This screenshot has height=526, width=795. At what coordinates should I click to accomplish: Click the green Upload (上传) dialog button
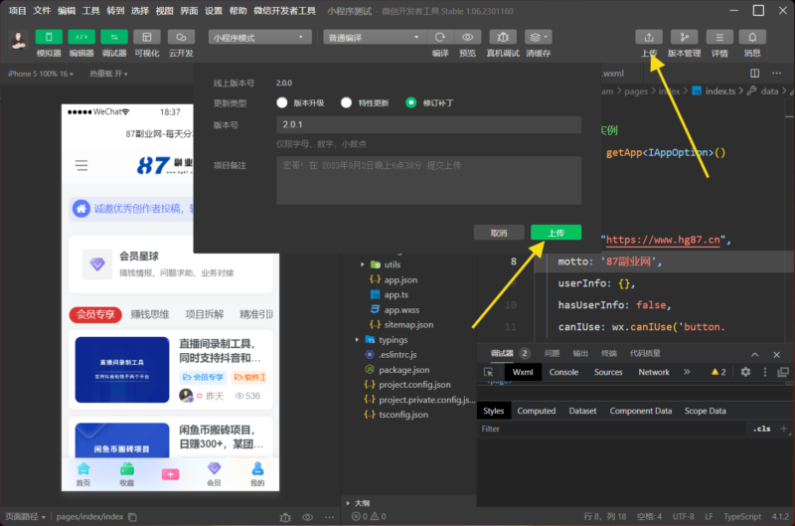coord(556,233)
